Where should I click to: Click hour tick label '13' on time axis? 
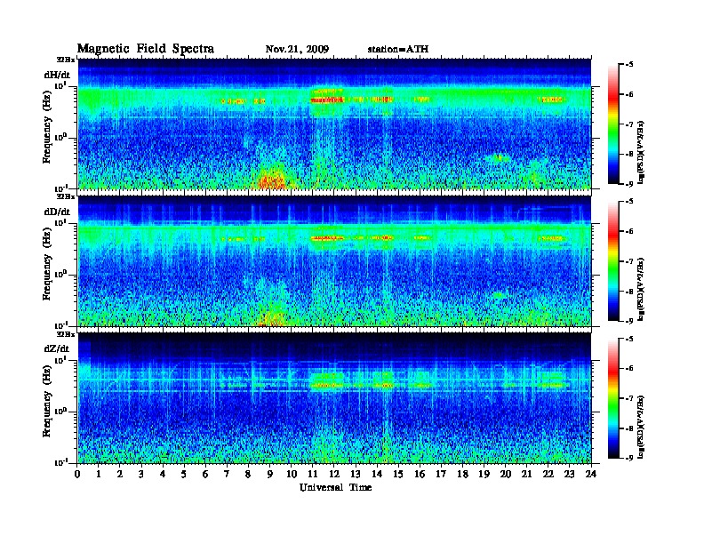pos(356,474)
